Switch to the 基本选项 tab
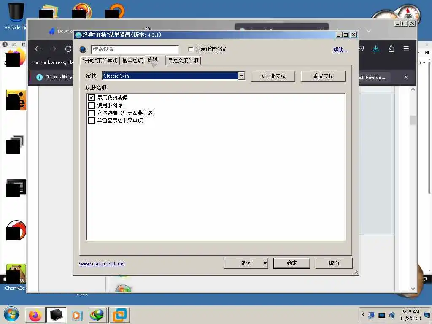 132,61
